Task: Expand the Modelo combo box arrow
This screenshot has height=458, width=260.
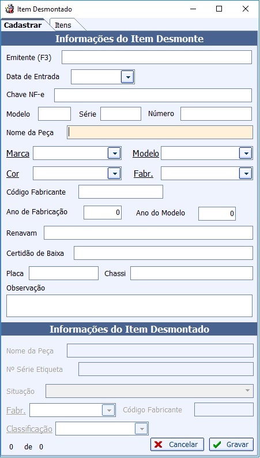Action: 246,153
